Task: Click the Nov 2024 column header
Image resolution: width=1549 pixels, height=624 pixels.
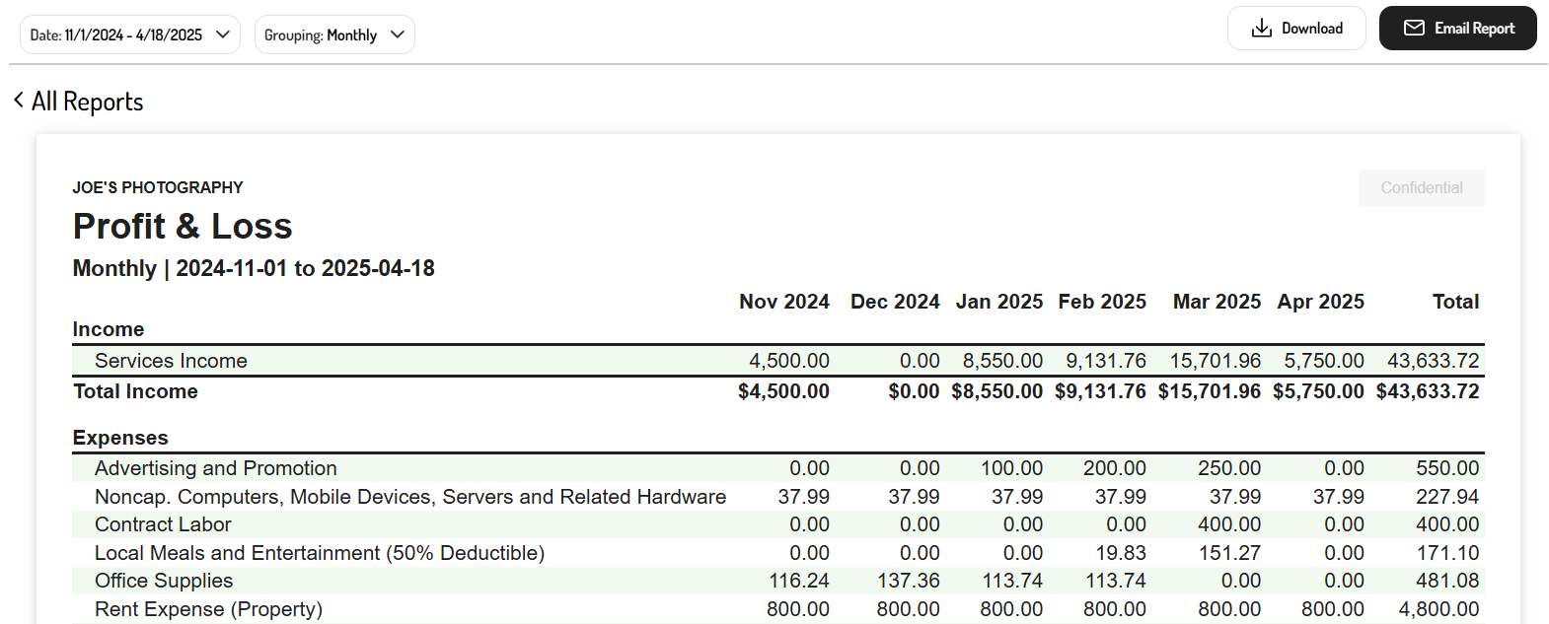Action: (784, 302)
